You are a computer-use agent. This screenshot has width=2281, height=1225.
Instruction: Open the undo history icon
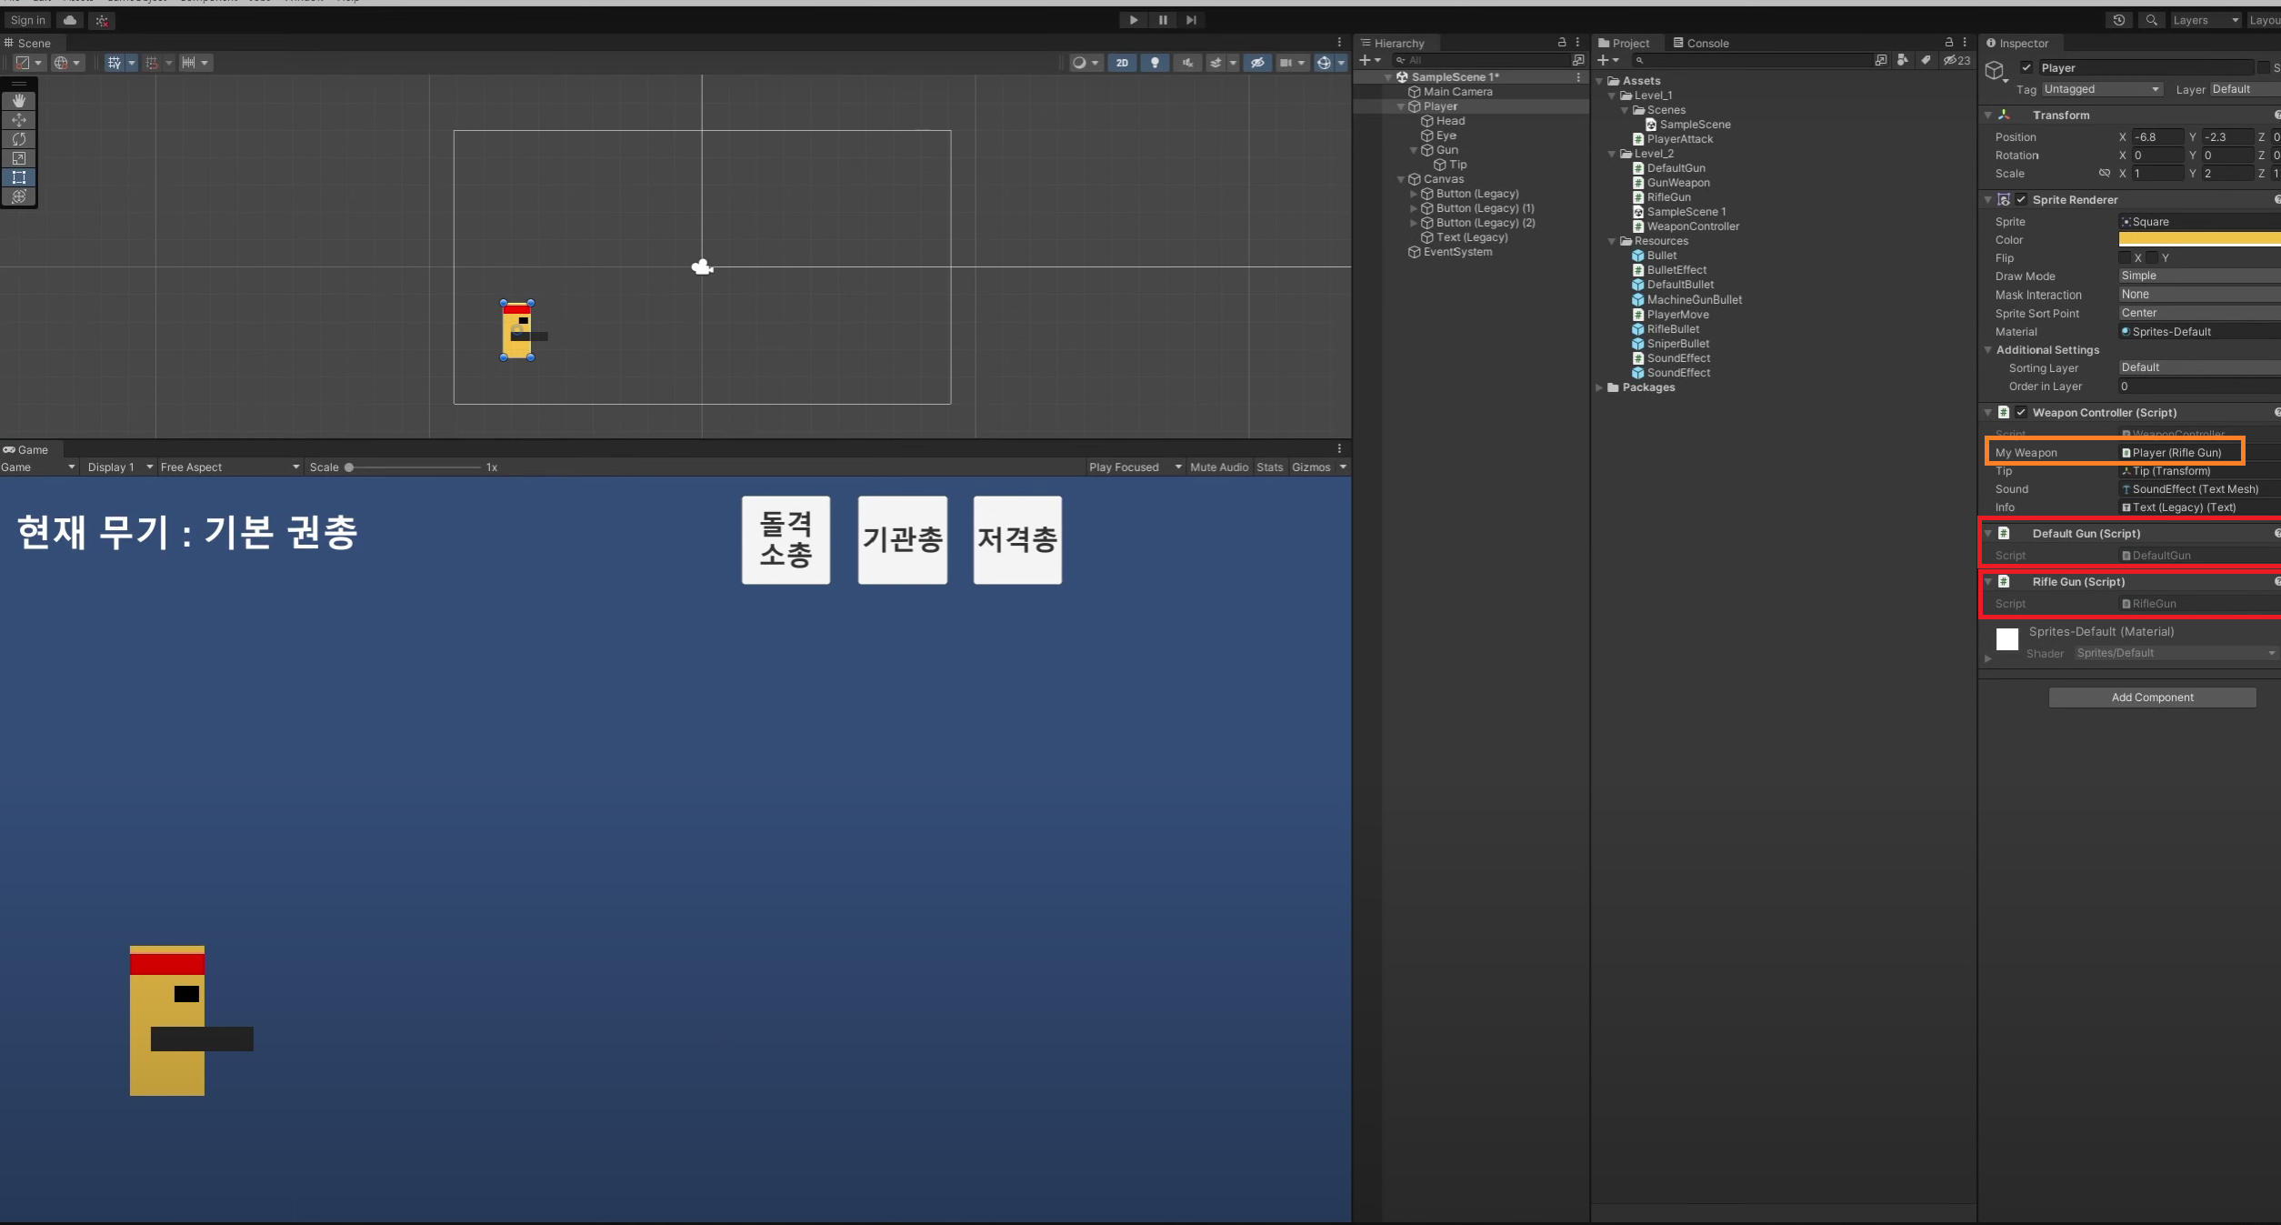pos(2118,20)
